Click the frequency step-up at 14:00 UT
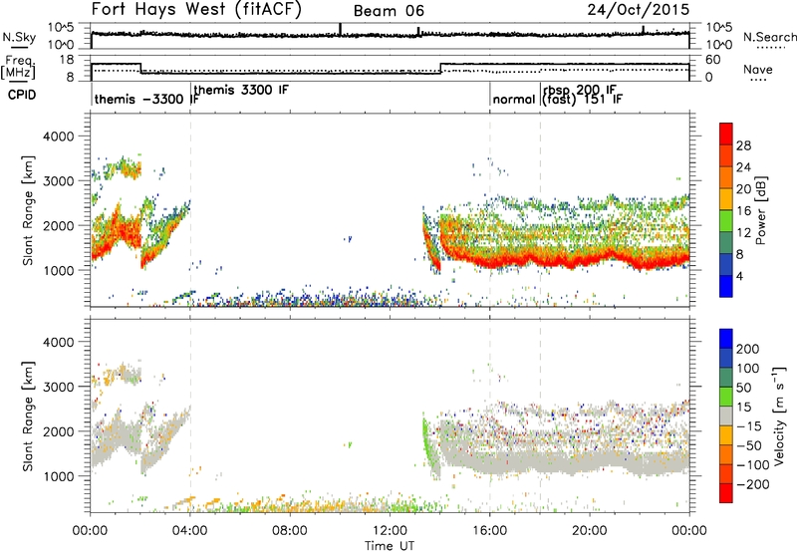Image resolution: width=797 pixels, height=552 pixels. coord(440,69)
